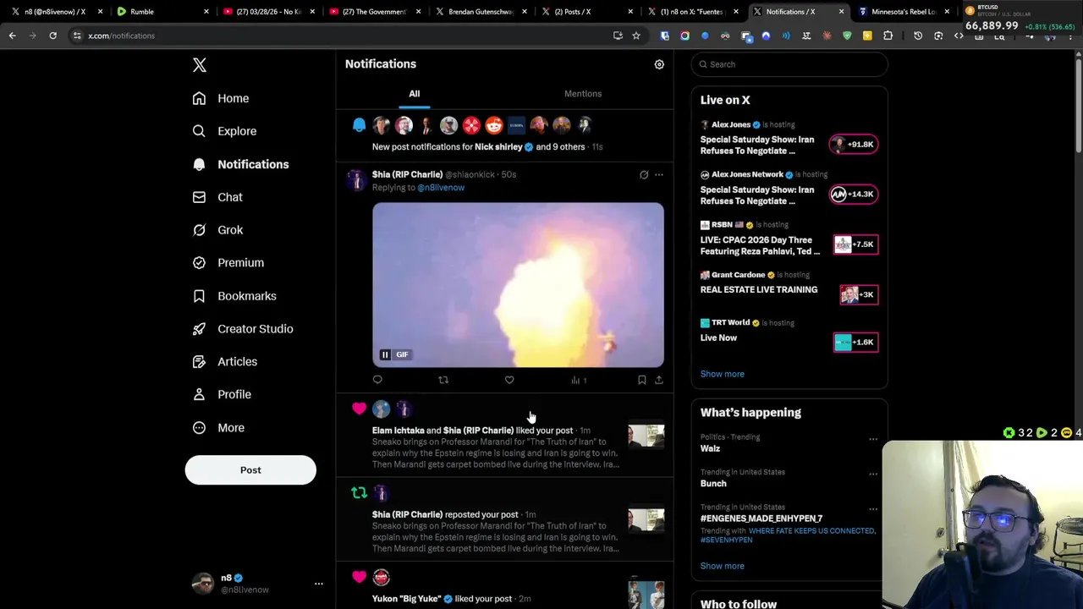This screenshot has height=609, width=1083.
Task: Click Show more under Live on X
Action: click(x=723, y=374)
